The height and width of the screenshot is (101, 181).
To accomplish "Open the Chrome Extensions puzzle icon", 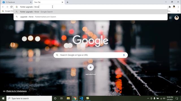I will [x=170, y=7].
